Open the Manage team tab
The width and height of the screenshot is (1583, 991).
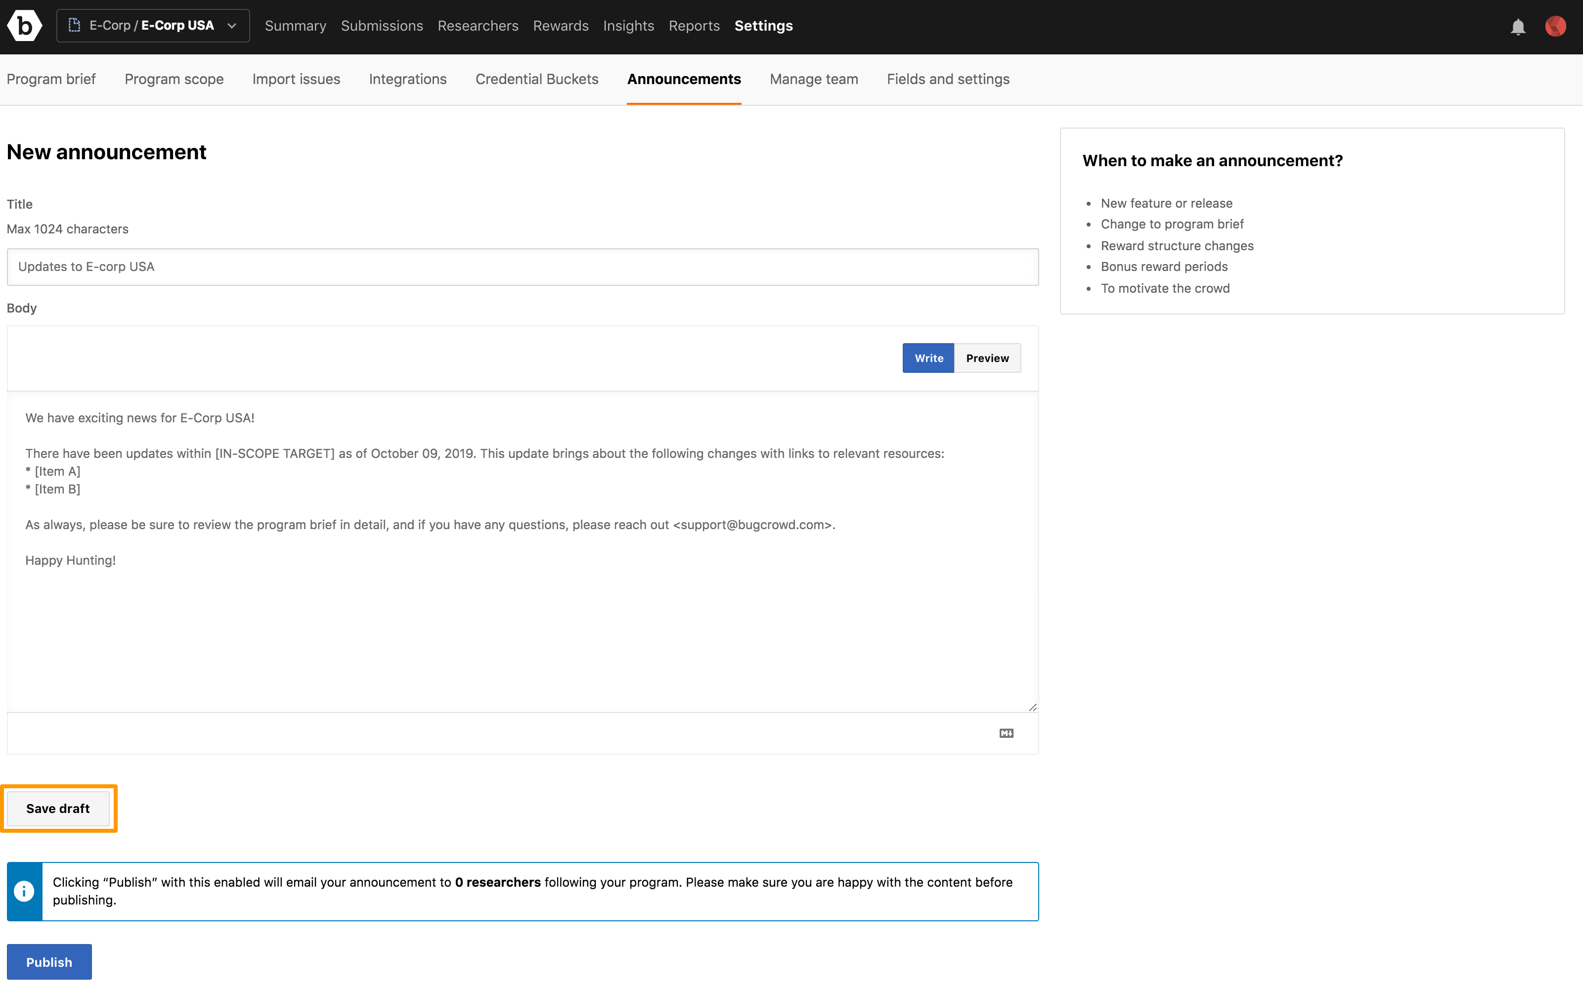(813, 79)
